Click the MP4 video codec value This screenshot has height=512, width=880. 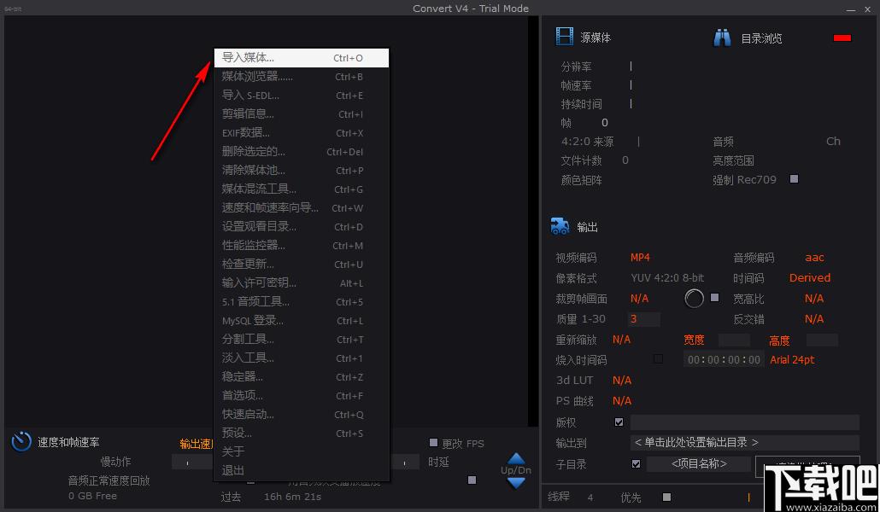click(640, 258)
